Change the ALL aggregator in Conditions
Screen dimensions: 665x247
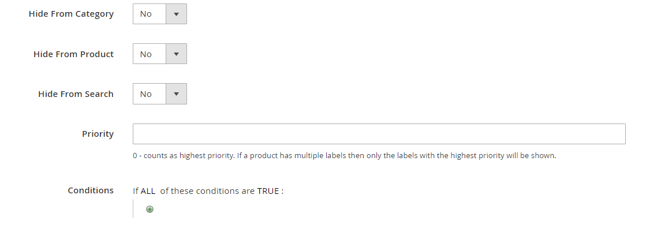[148, 191]
